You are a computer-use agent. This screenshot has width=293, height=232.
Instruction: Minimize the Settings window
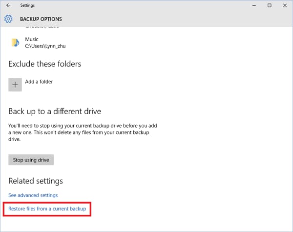[x=254, y=5]
